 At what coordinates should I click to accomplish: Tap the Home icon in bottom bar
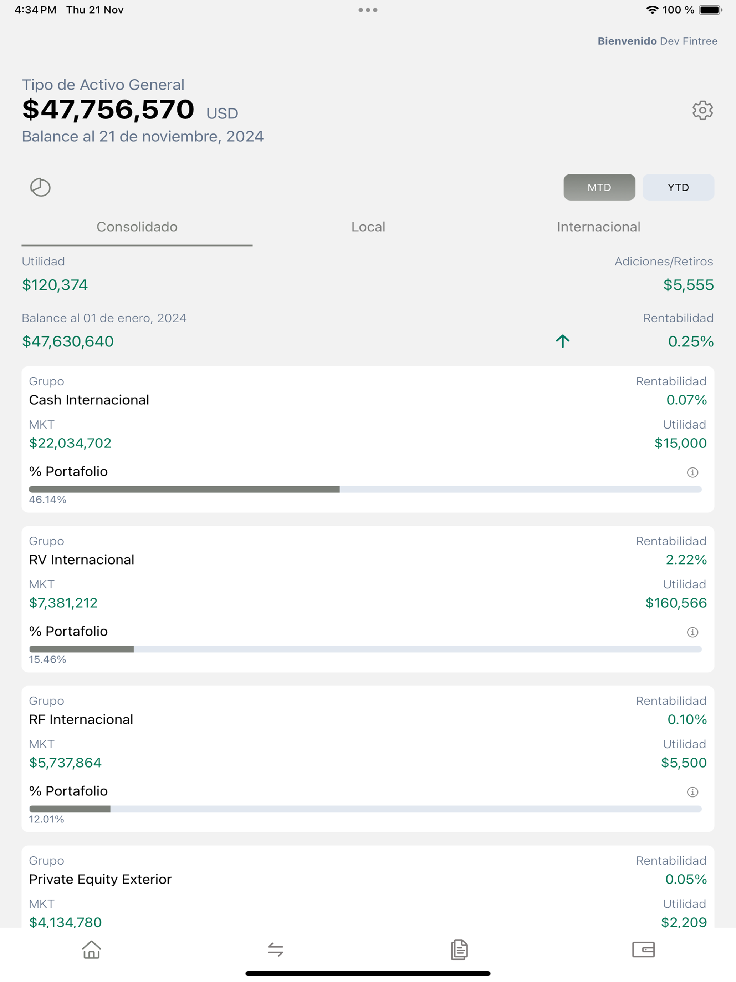tap(91, 950)
